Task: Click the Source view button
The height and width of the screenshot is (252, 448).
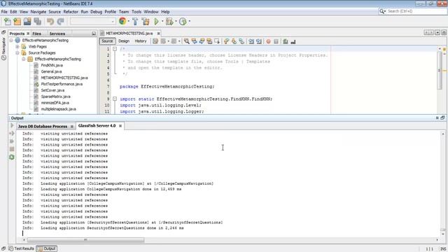Action: 107,41
